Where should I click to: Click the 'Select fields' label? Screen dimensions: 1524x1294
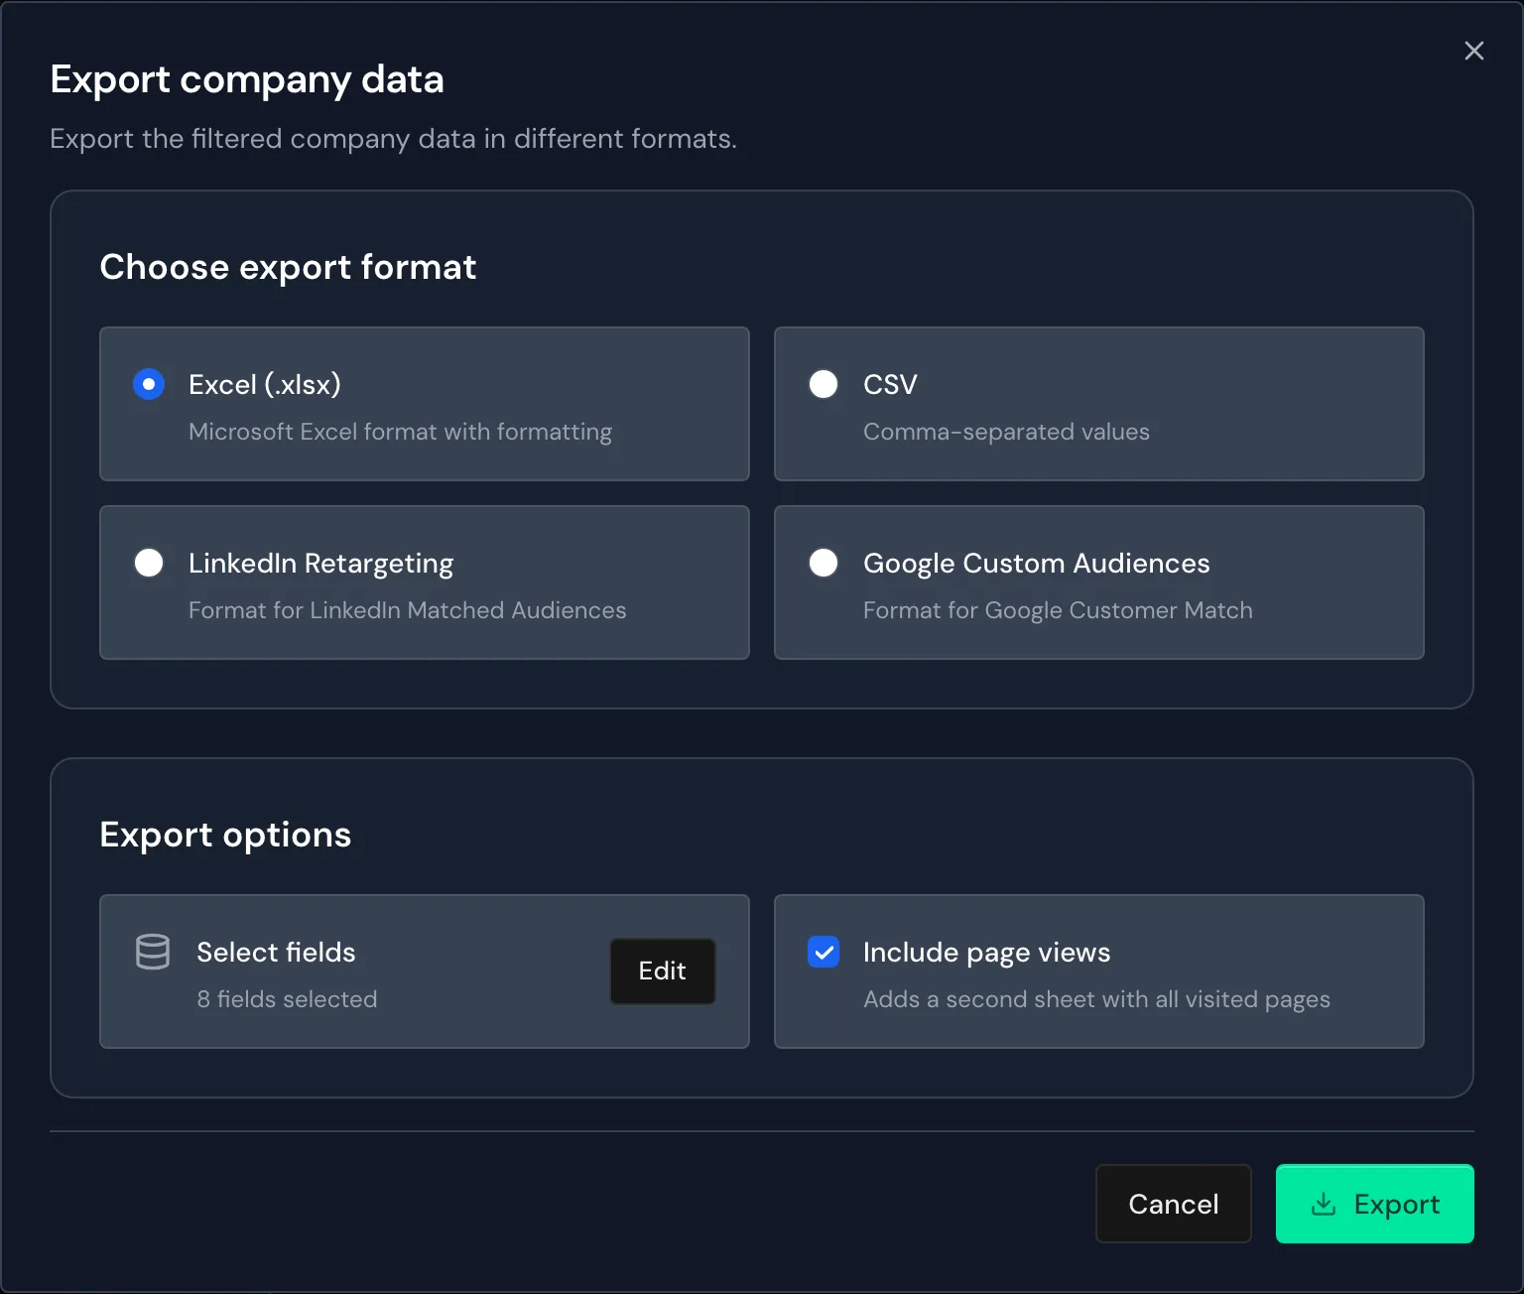(x=276, y=952)
